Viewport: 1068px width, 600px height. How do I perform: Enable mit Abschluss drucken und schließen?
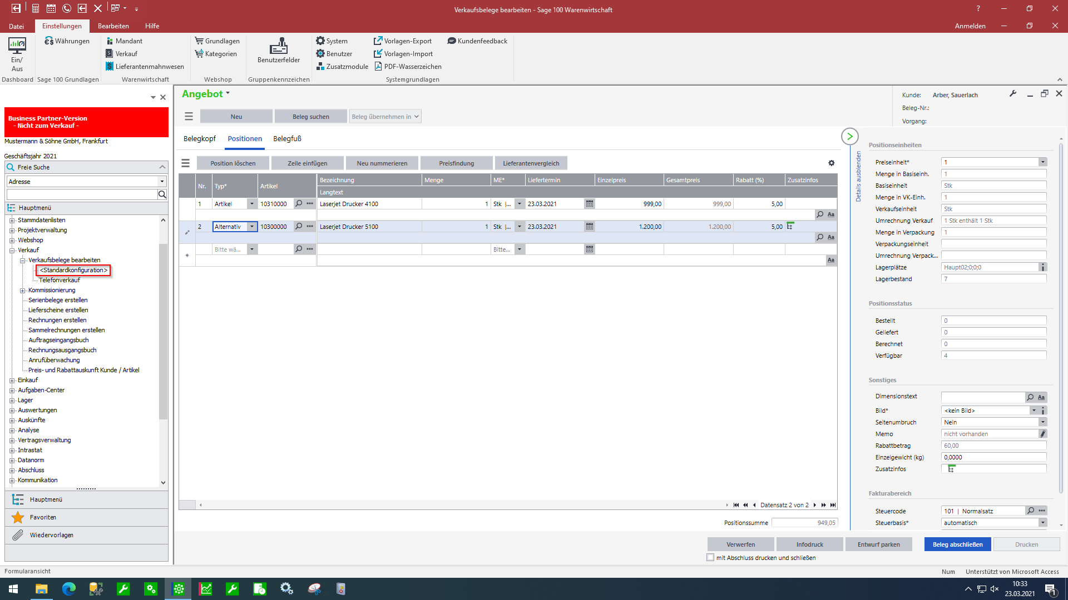click(710, 558)
